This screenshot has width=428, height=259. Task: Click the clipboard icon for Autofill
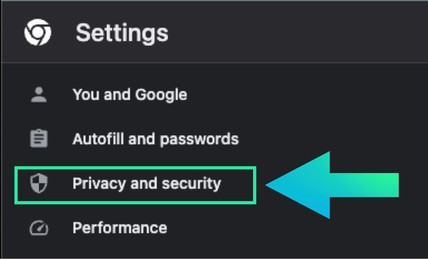39,139
